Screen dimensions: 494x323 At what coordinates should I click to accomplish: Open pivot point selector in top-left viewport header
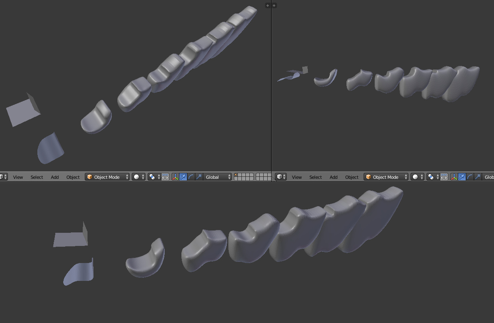coord(154,177)
